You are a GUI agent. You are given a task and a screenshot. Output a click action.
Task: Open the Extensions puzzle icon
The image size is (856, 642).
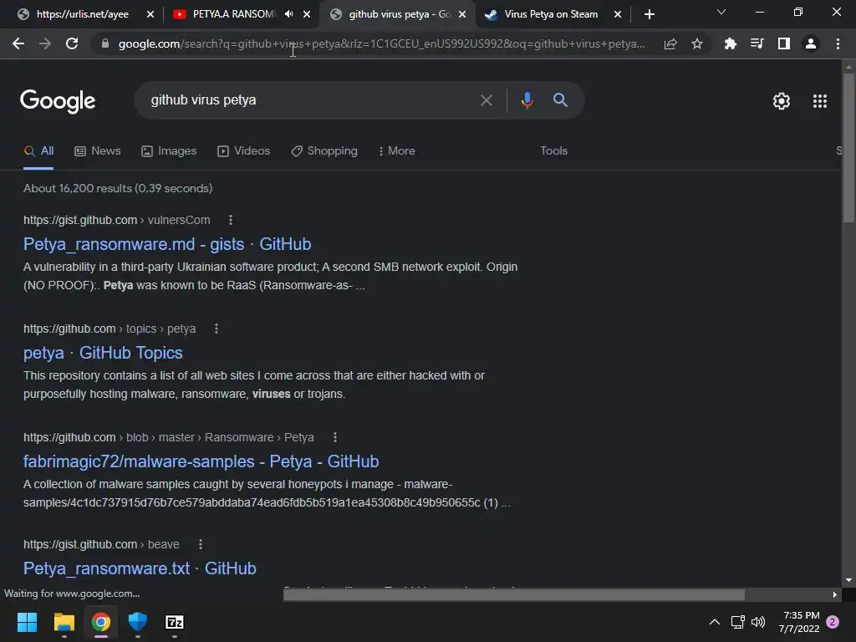click(730, 43)
